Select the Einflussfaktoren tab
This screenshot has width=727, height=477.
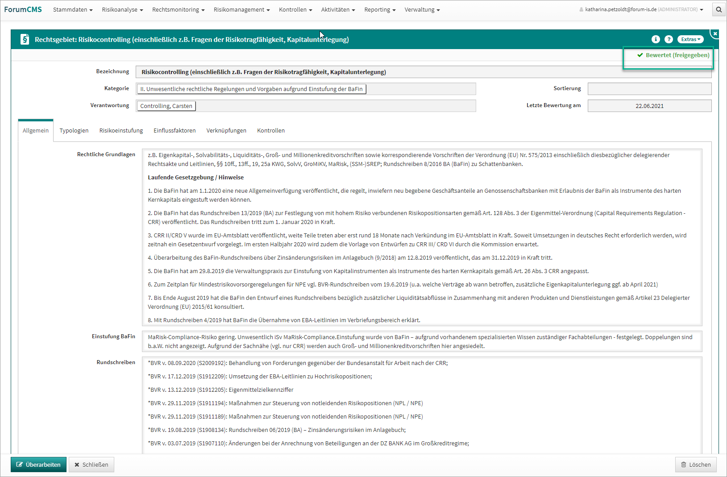click(x=174, y=131)
